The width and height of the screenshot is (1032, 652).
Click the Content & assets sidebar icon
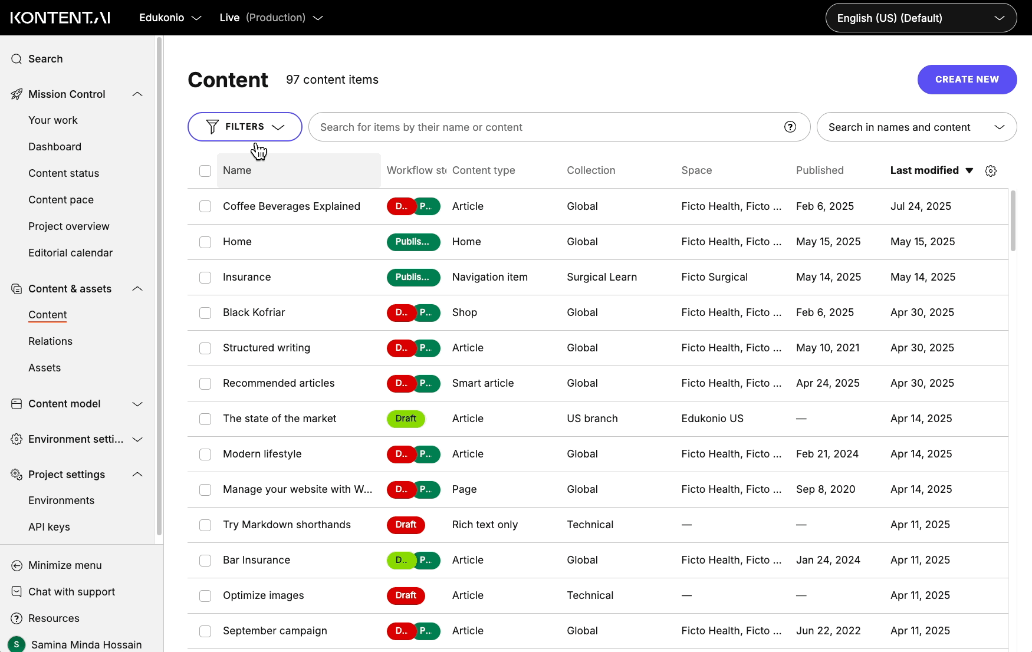pyautogui.click(x=16, y=289)
